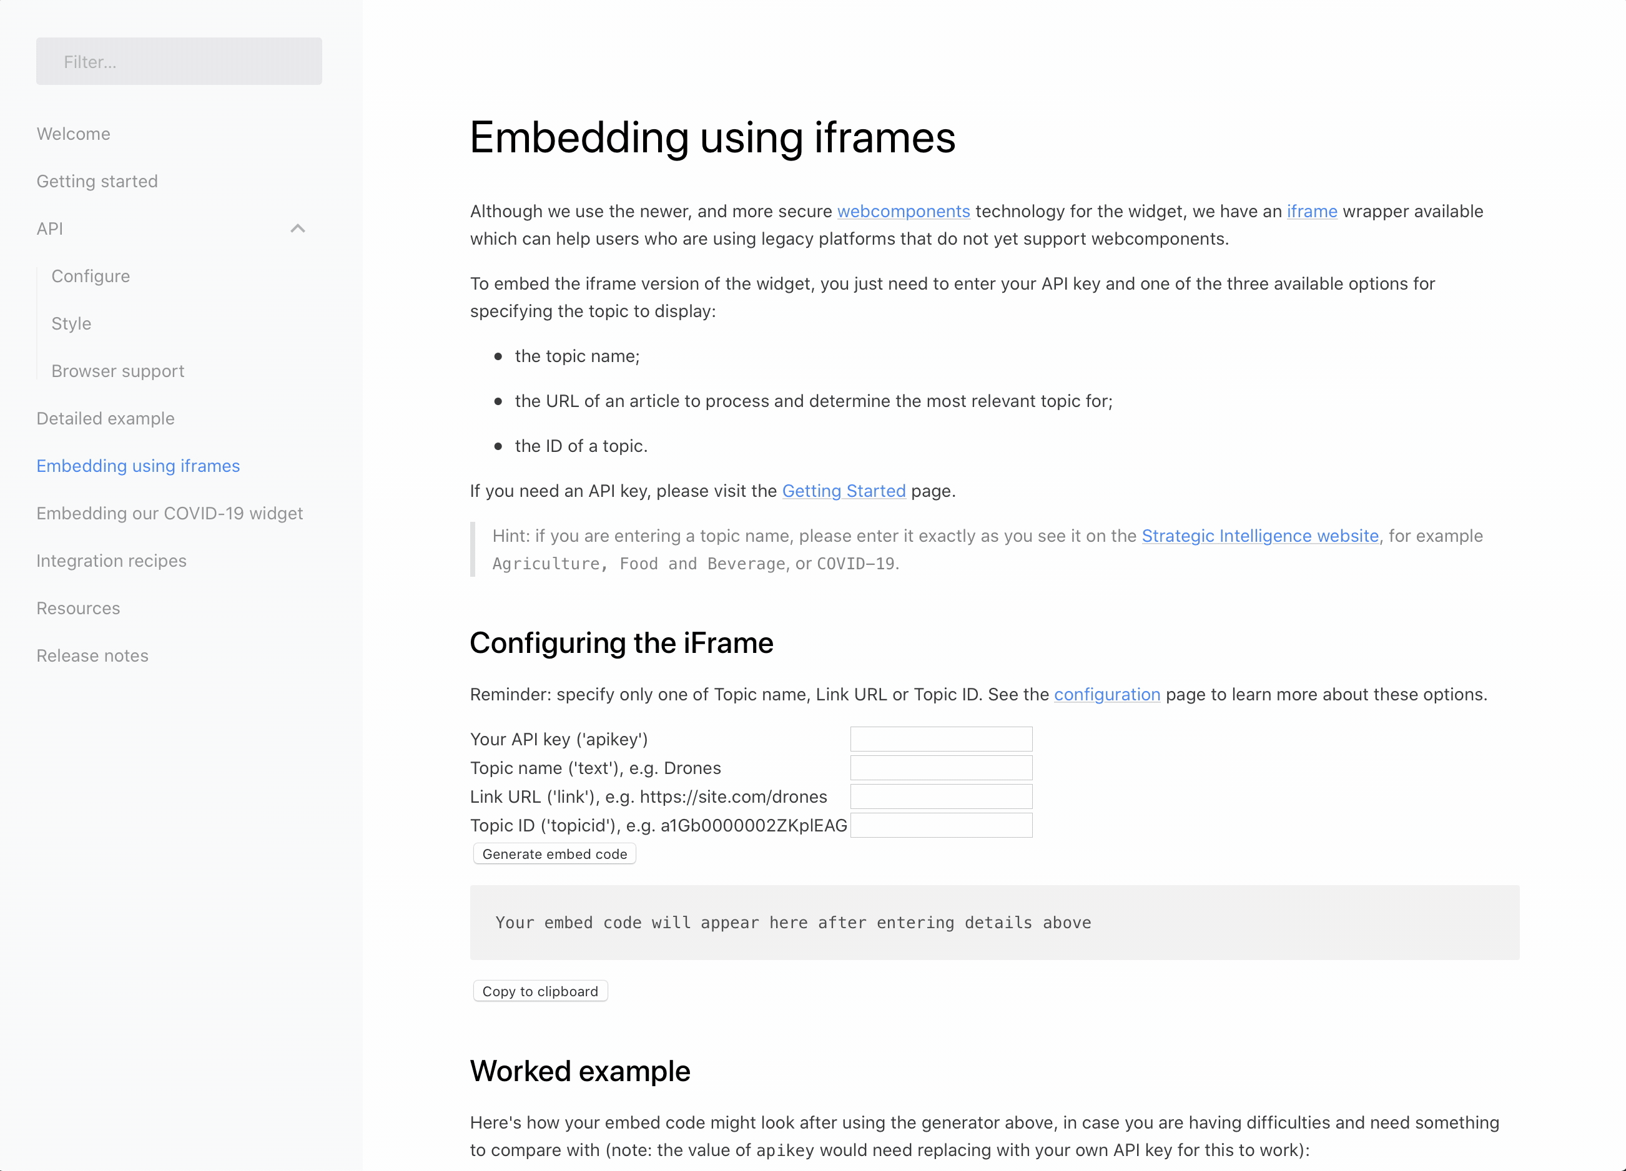The height and width of the screenshot is (1171, 1626).
Task: Open the Welcome page
Action: point(73,134)
